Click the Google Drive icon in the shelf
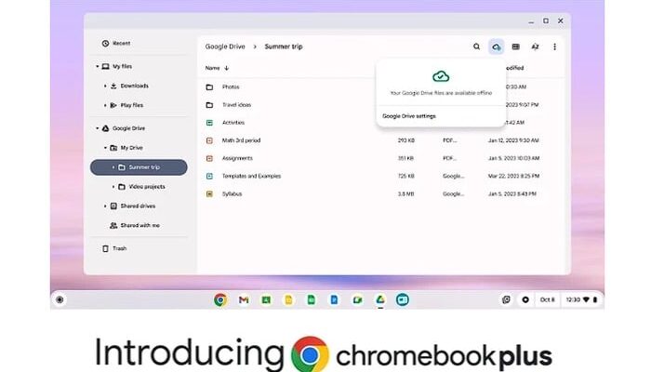This screenshot has height=372, width=651. [379, 299]
